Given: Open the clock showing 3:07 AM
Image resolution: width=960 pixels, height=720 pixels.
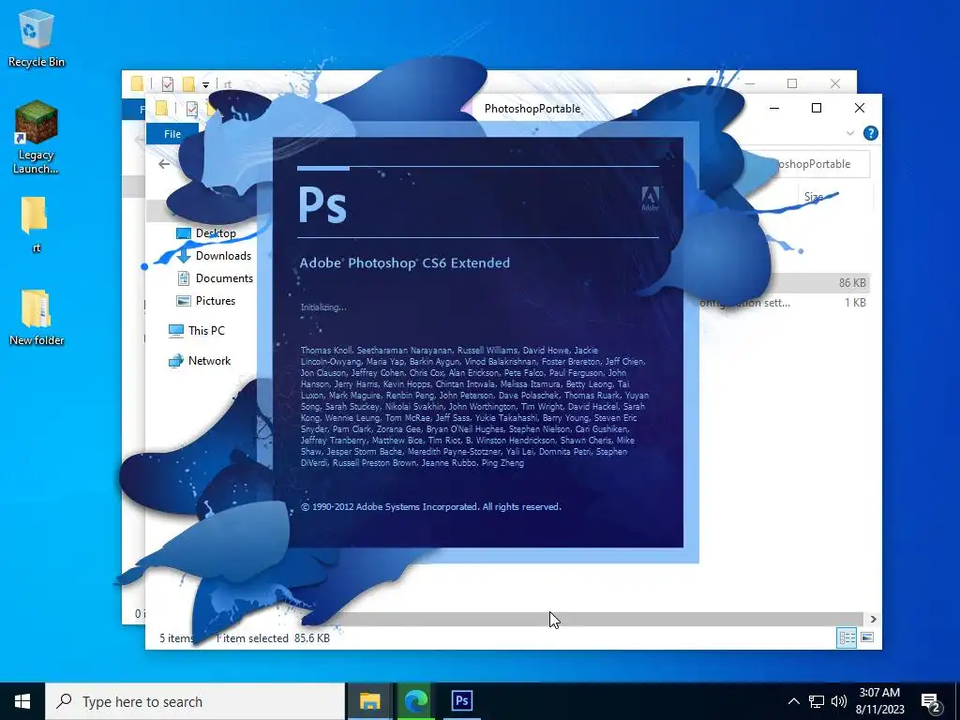Looking at the screenshot, I should (x=879, y=701).
